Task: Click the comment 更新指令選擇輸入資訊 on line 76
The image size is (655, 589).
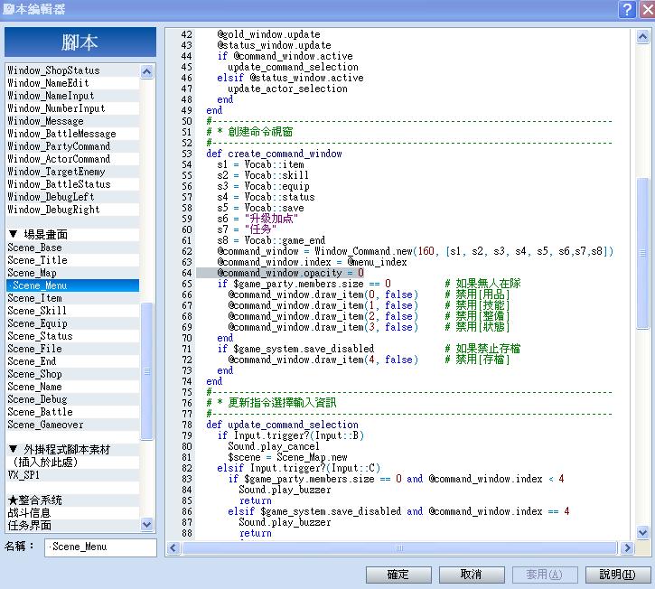Action: coord(282,403)
